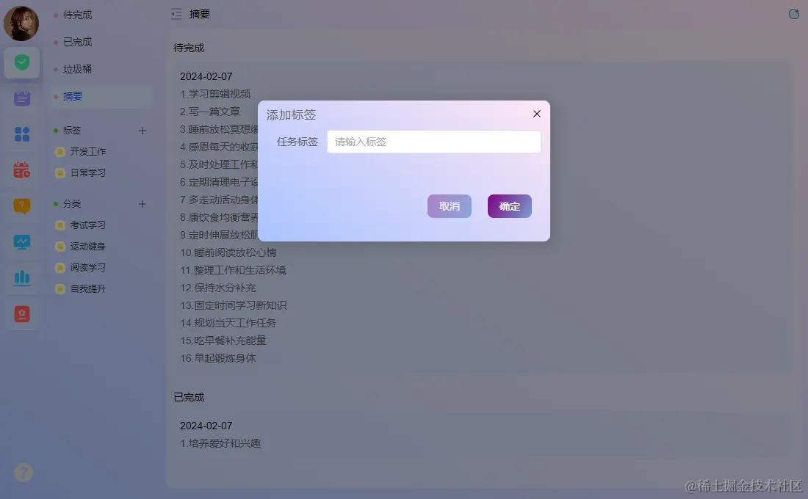Viewport: 808px width, 499px height.
Task: Click the yellow icon beside 运动健身
Action: (x=60, y=246)
